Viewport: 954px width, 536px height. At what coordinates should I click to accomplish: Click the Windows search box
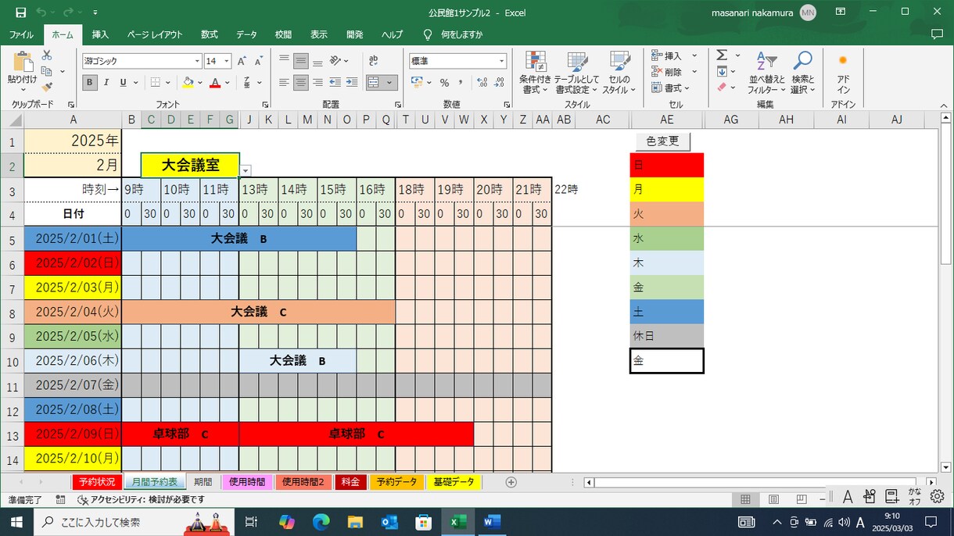[x=133, y=522]
